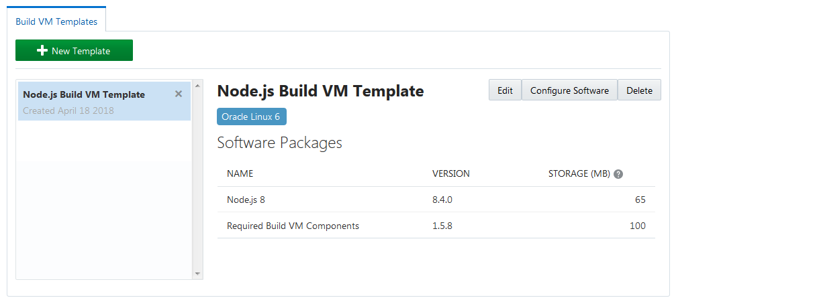The image size is (817, 300).
Task: Click the Oracle Linux 6 badge
Action: point(251,117)
